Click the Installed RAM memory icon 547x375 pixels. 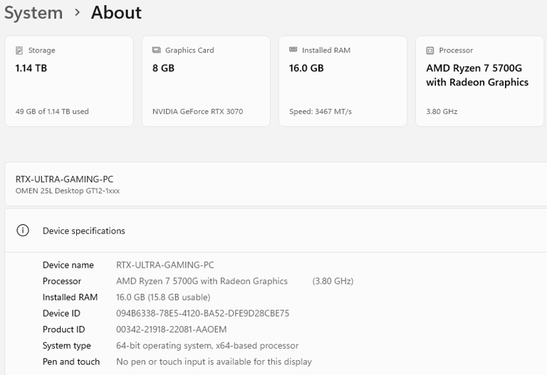293,50
